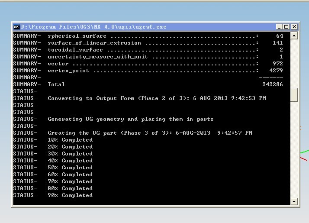Click the 90% Completed status line
The height and width of the screenshot is (223, 309).
70,195
